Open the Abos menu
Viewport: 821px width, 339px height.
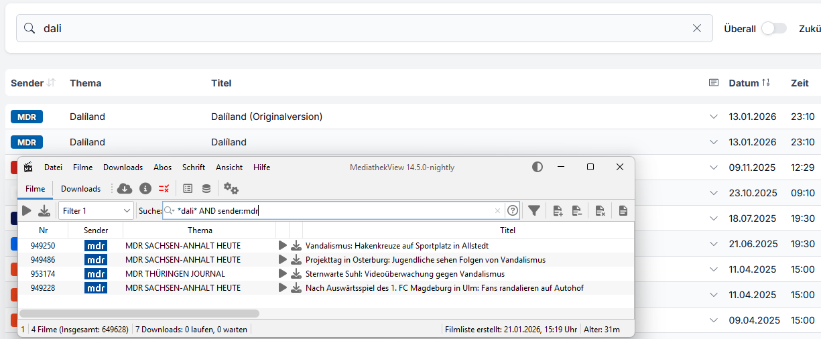pyautogui.click(x=162, y=167)
